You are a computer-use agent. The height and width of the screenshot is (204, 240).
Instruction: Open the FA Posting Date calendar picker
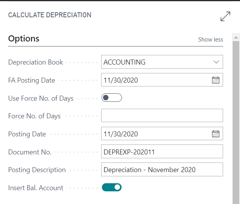pos(215,80)
